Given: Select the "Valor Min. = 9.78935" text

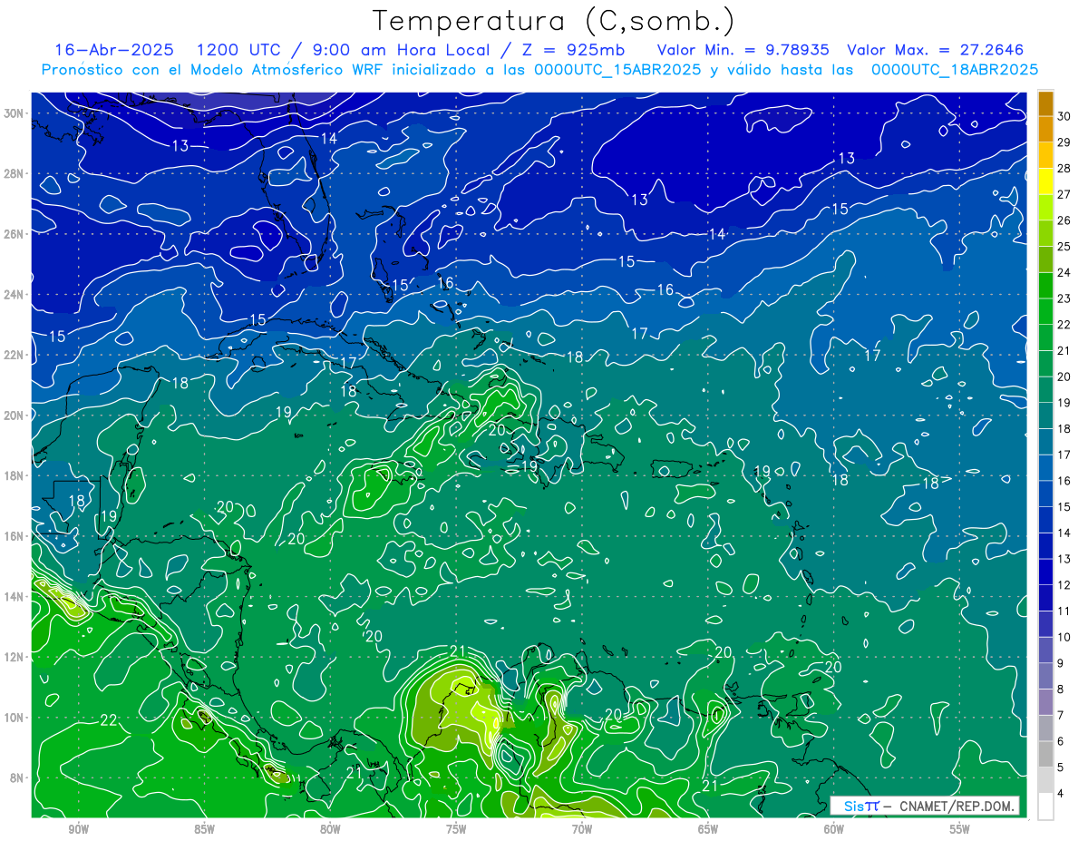Looking at the screenshot, I should point(745,50).
